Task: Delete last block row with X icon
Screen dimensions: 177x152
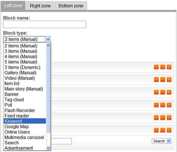Action: 169,130
